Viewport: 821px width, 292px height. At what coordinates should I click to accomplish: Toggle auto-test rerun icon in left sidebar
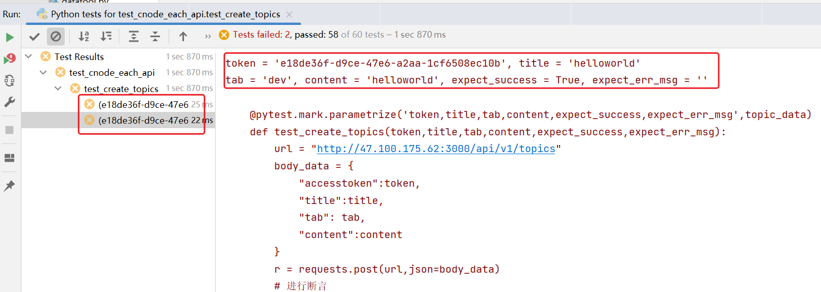(10, 80)
